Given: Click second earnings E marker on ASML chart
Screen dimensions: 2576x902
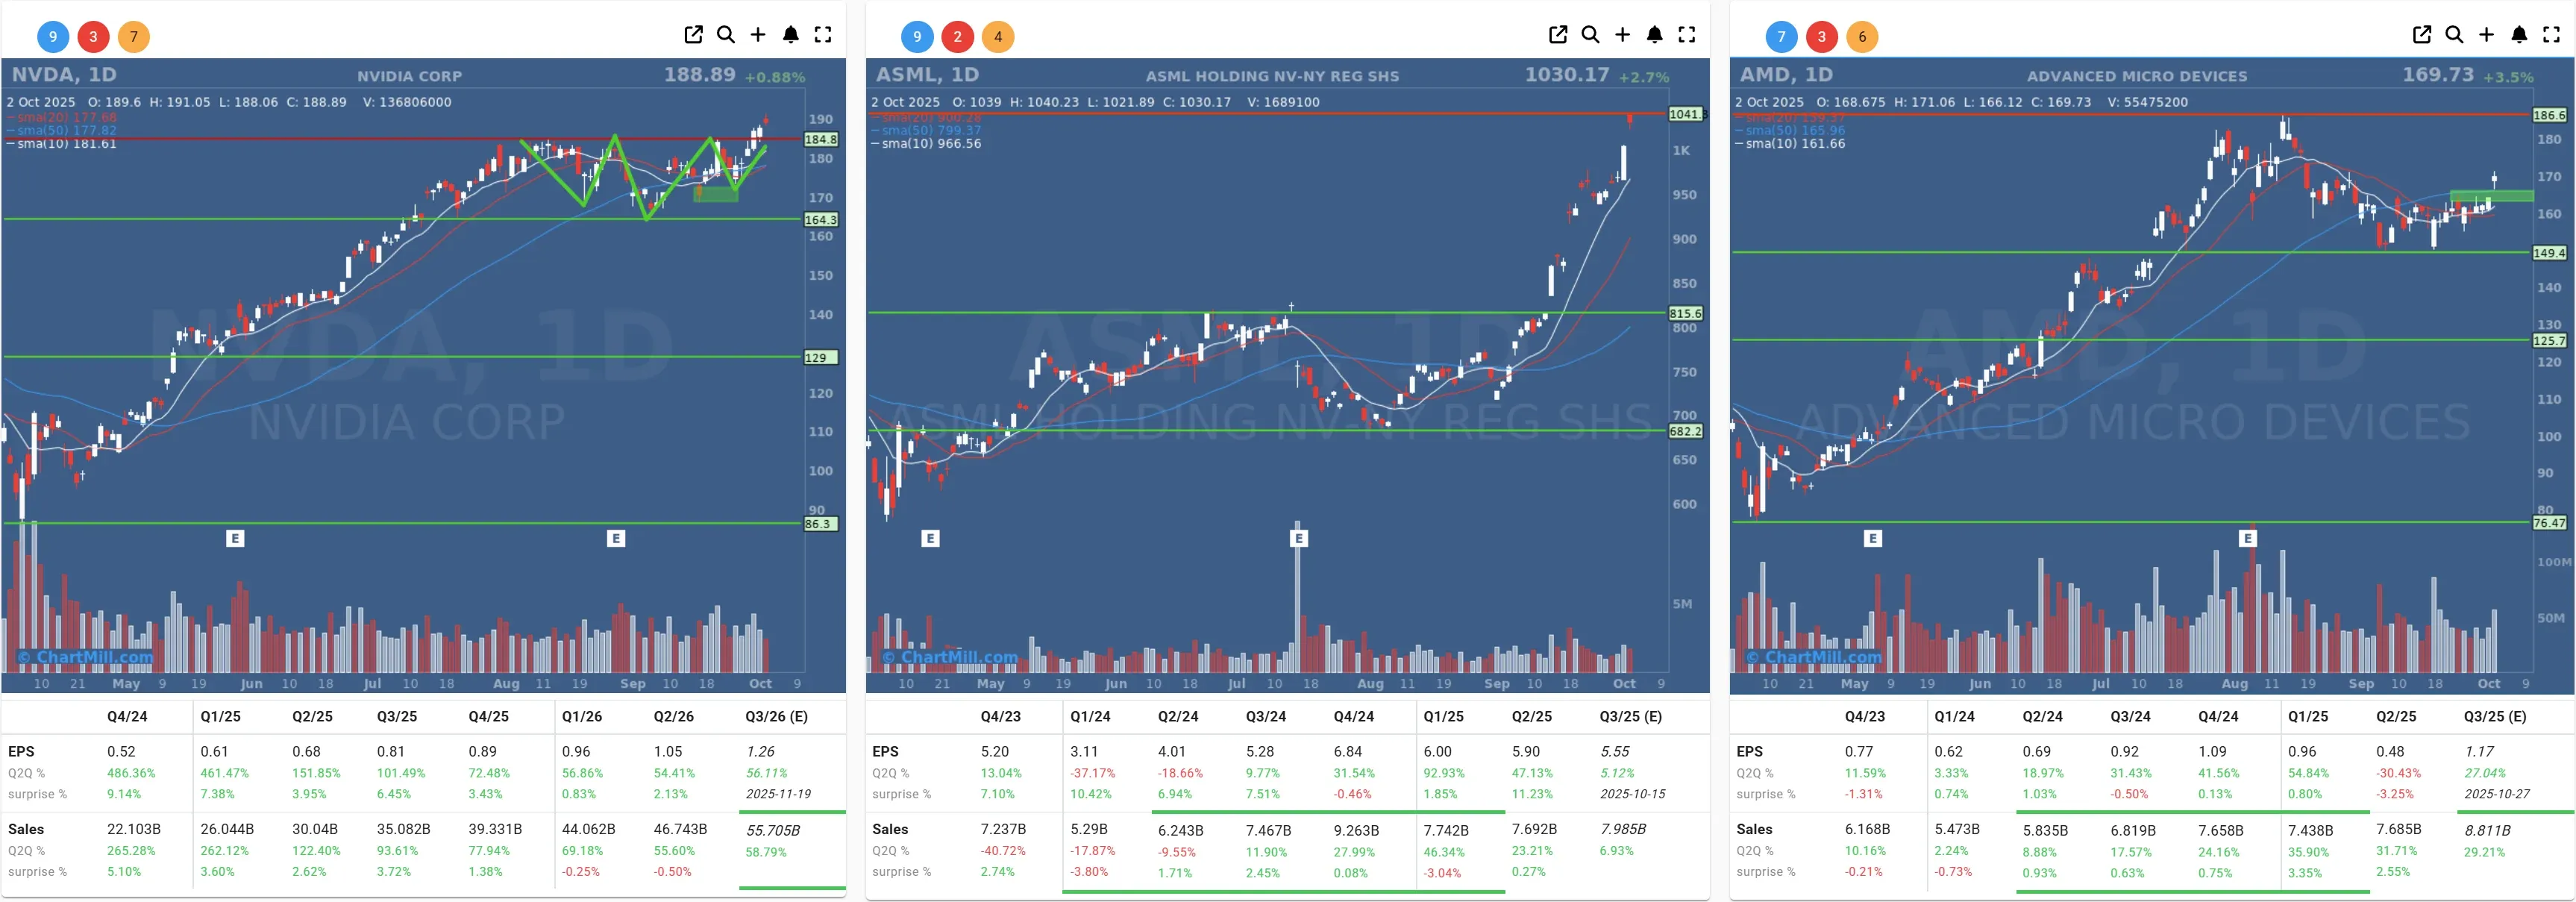Looking at the screenshot, I should [x=1298, y=538].
